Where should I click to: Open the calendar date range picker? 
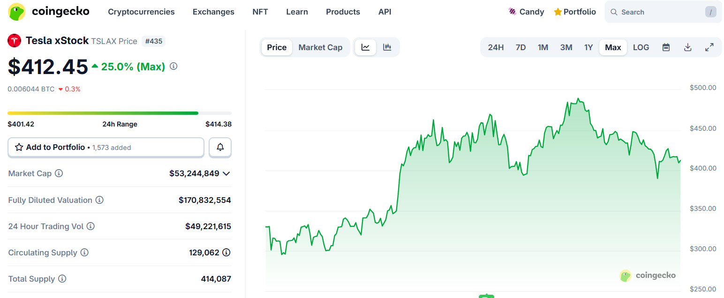click(666, 47)
